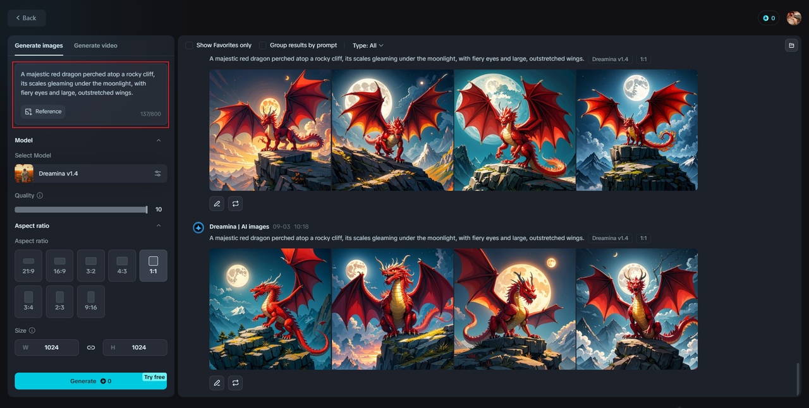Select the 9:16 aspect ratio
Image resolution: width=809 pixels, height=408 pixels.
(91, 302)
